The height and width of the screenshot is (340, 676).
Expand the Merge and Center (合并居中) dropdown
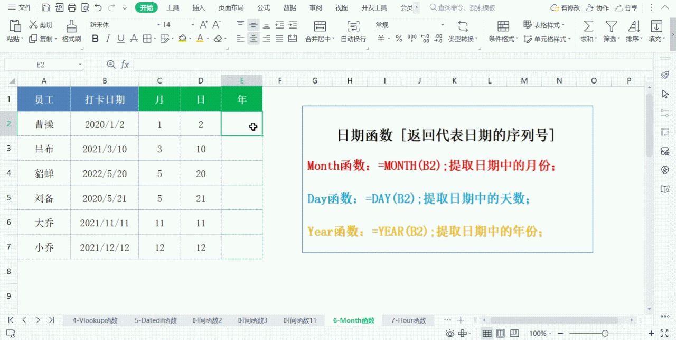point(333,39)
